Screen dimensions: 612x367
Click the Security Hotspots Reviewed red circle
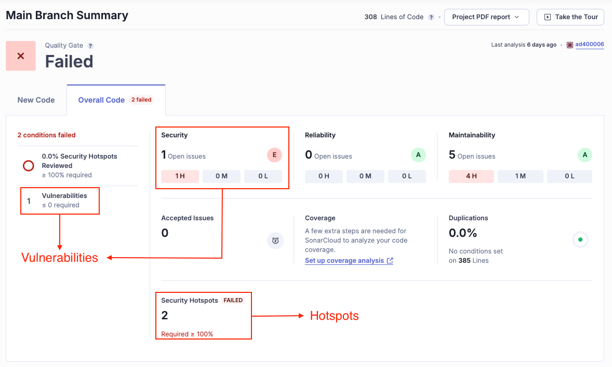(x=29, y=166)
